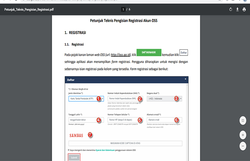The image size is (250, 161).
Task: Print the PDF document
Action: (244, 9)
